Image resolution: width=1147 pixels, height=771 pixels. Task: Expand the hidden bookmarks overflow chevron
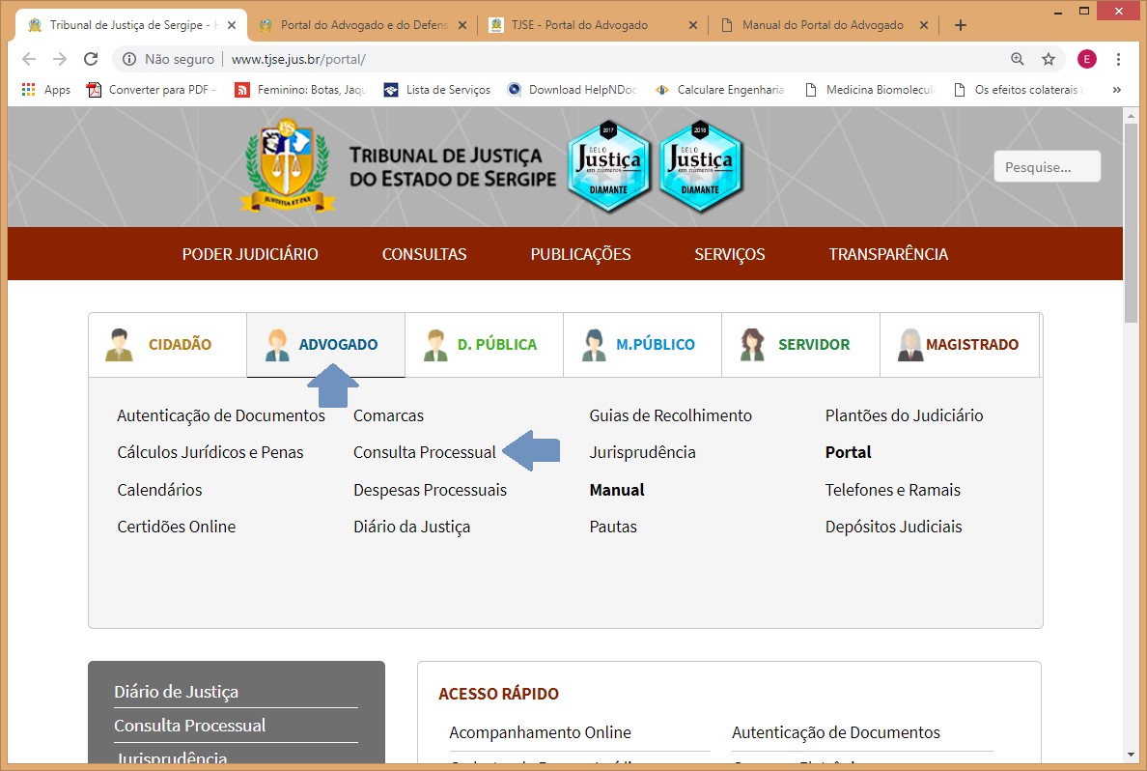click(x=1117, y=90)
